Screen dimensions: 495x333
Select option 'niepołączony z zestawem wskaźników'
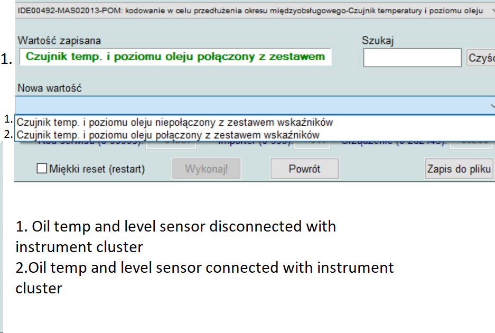pos(175,123)
